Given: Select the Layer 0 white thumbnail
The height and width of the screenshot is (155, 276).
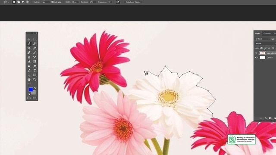Looking at the screenshot, I should tap(262, 57).
